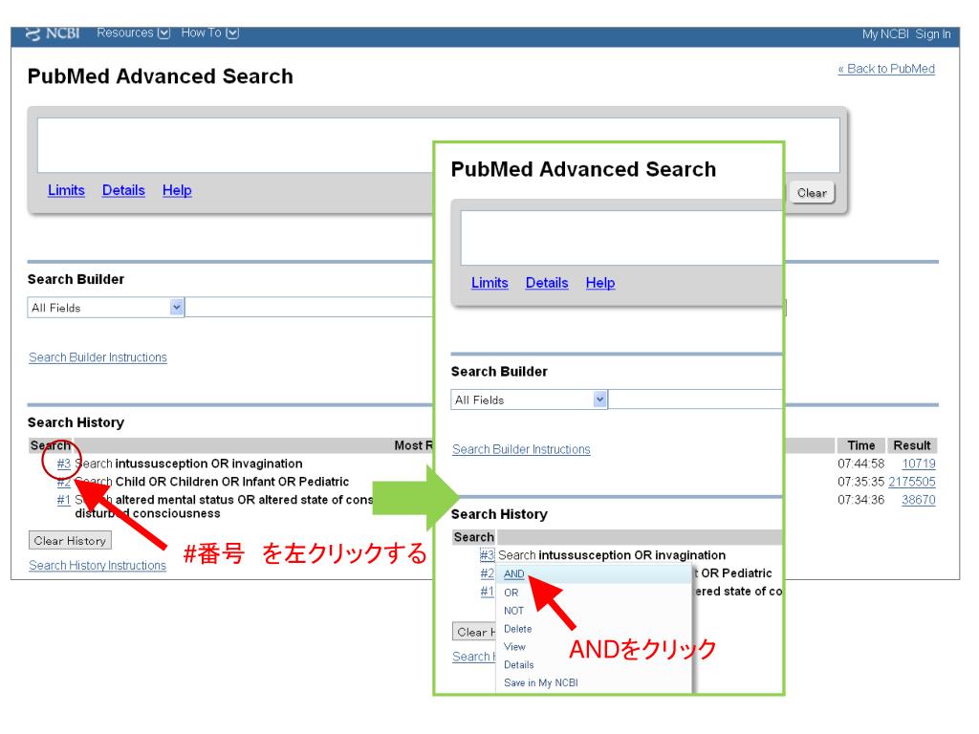This screenshot has width=979, height=734.
Task: Click time value 07:35:35
Action: pyautogui.click(x=861, y=482)
